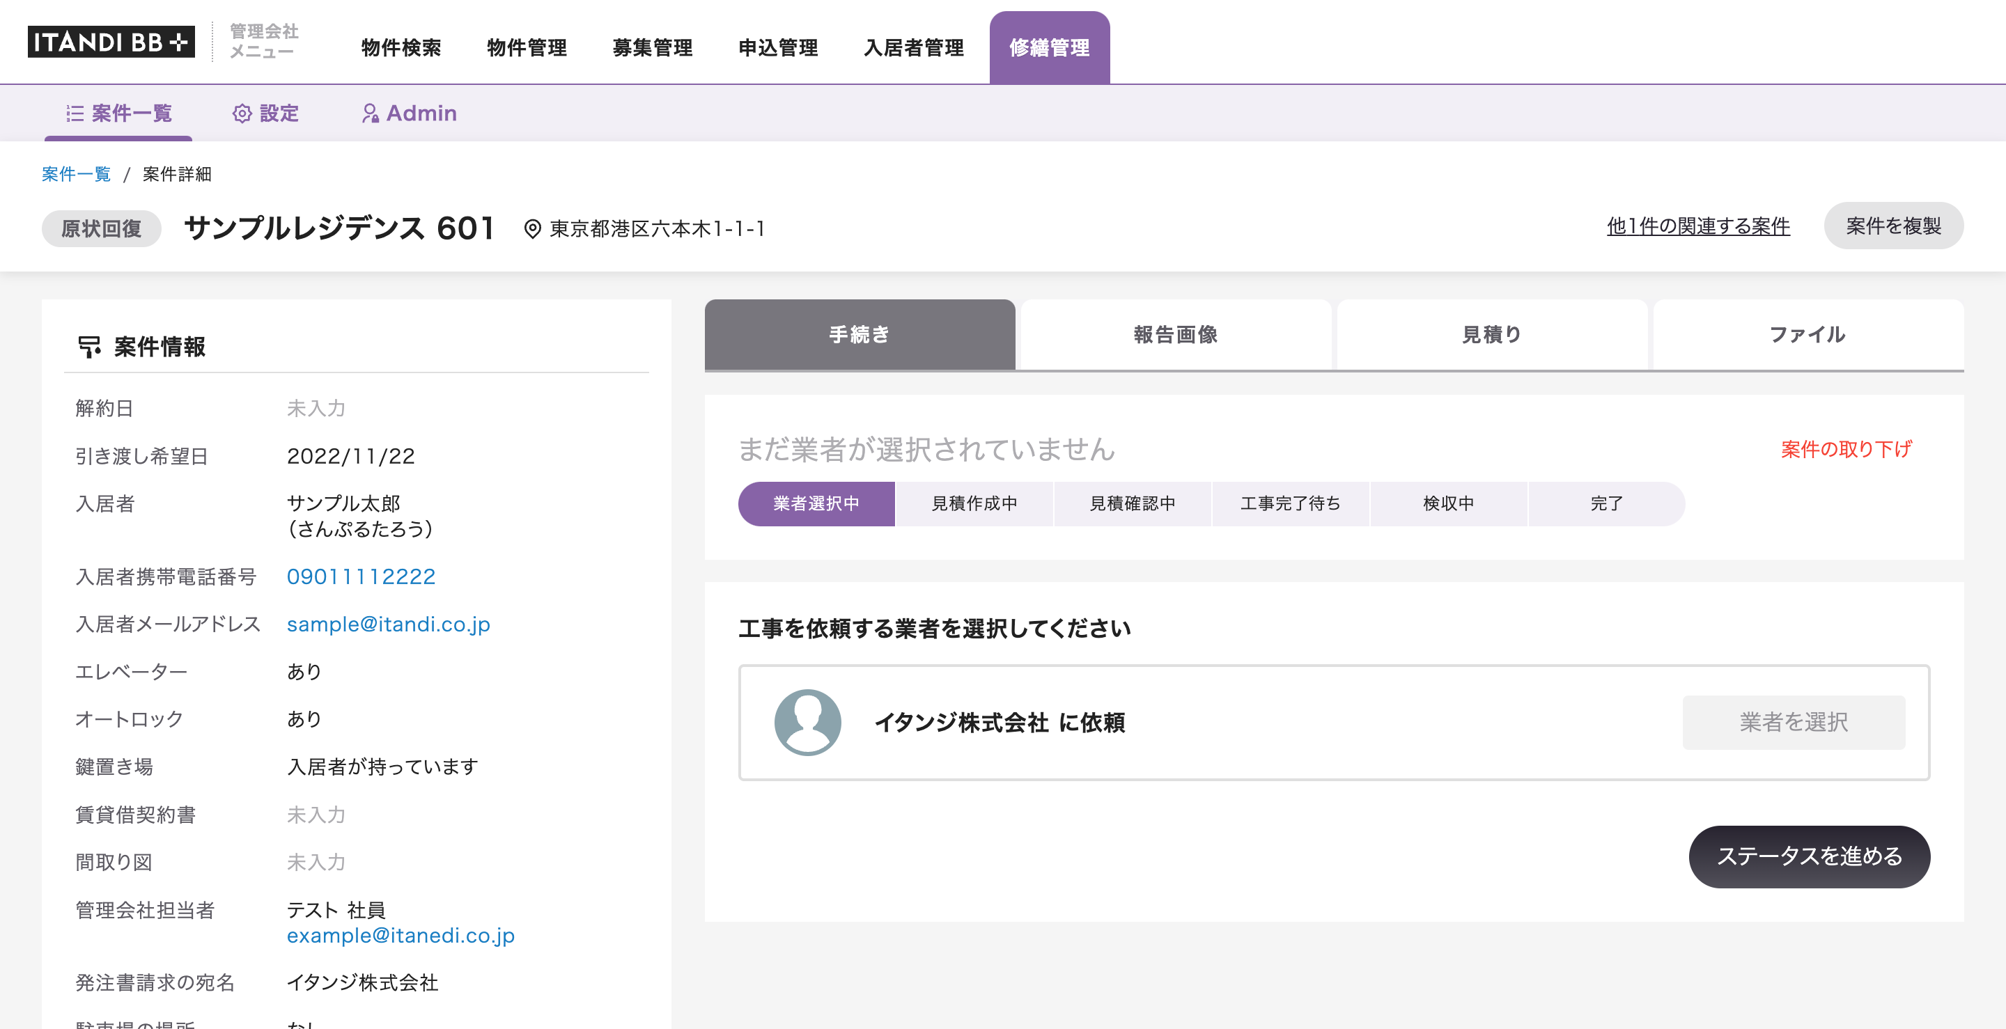Click the 原状回復 category badge
Viewport: 2006px width, 1029px height.
(101, 229)
